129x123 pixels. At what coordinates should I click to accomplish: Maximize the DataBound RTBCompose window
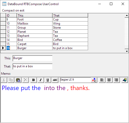[111, 4]
